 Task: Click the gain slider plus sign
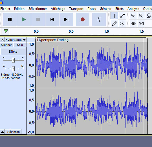tap(23, 57)
